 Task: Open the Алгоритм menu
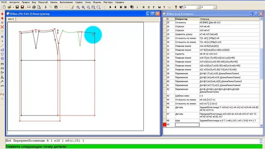click(14, 2)
